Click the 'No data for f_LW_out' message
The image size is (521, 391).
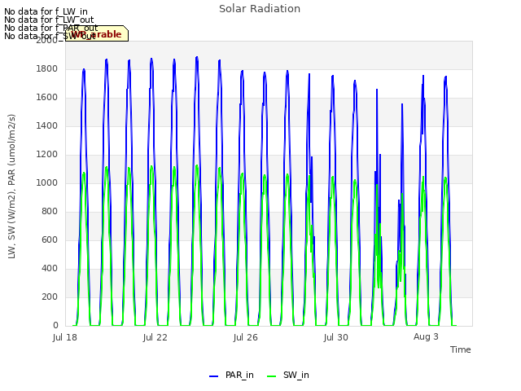49,20
